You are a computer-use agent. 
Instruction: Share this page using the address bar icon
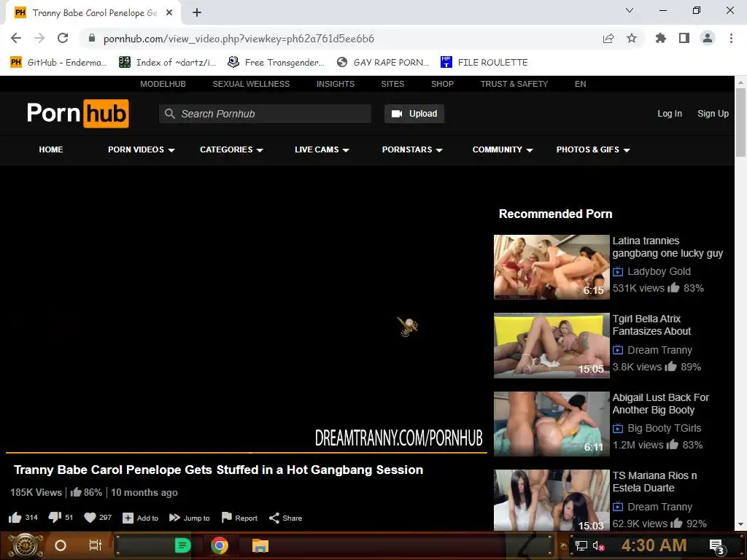coord(608,39)
